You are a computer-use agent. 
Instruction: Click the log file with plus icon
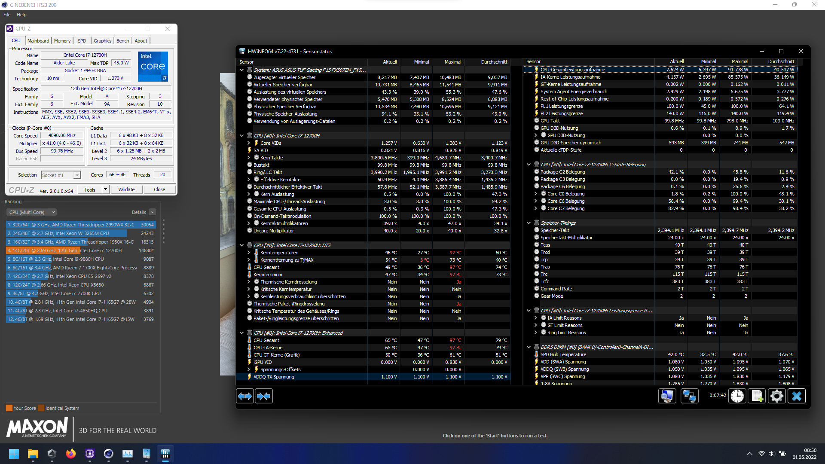point(757,396)
